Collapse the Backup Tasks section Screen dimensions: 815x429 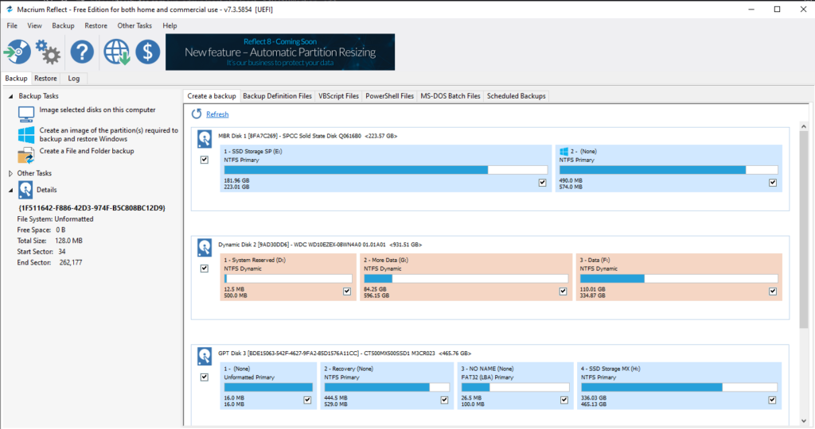[10, 96]
